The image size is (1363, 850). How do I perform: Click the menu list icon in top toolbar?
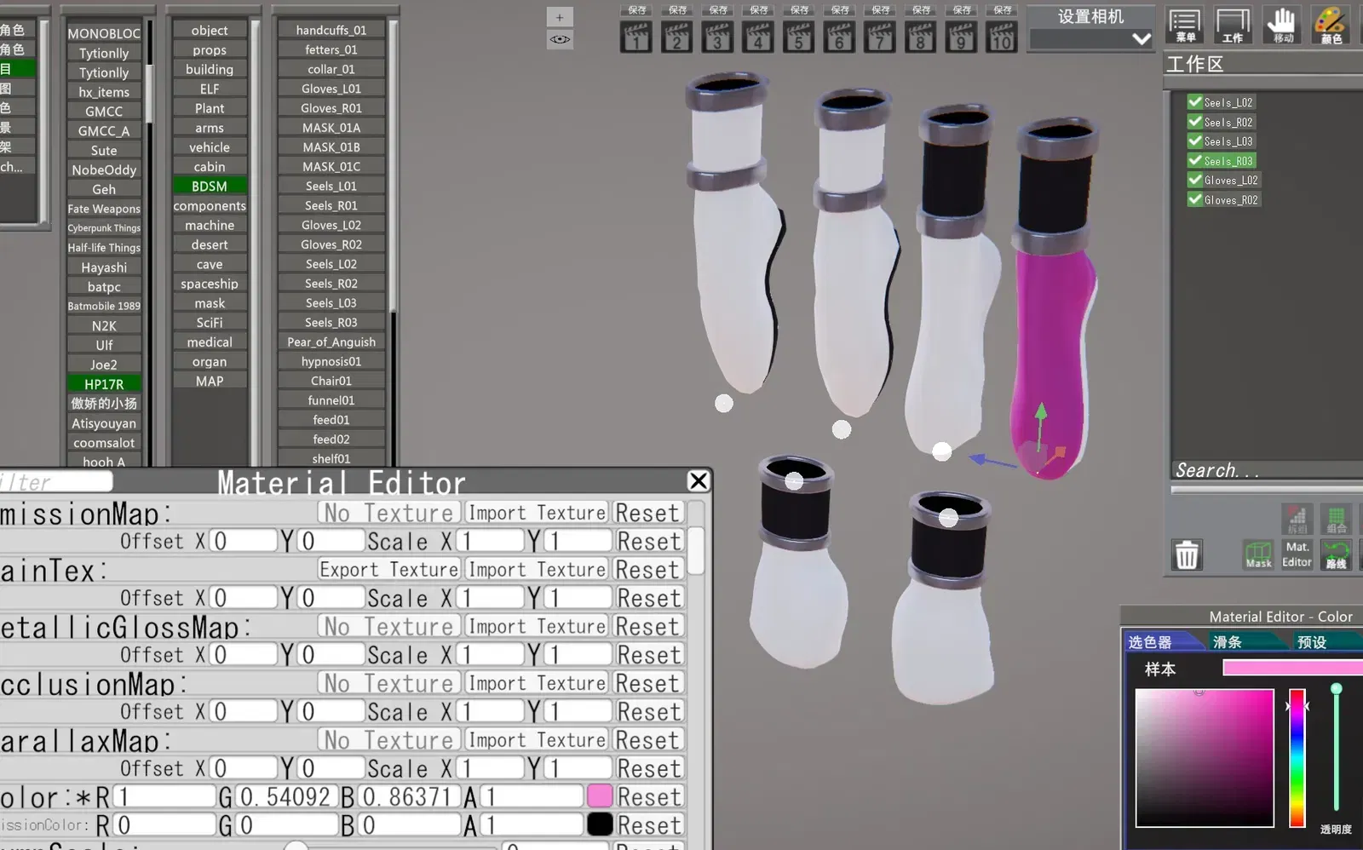tap(1184, 25)
